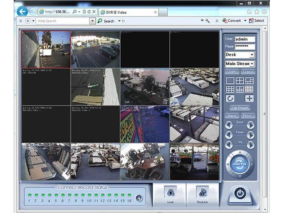Viewport: 284px width, 213px height.
Task: Increase Focus with right arrow
Action: click(251, 135)
